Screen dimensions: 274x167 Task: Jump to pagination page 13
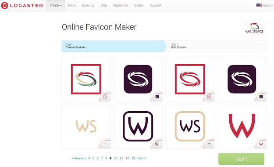tap(133, 158)
